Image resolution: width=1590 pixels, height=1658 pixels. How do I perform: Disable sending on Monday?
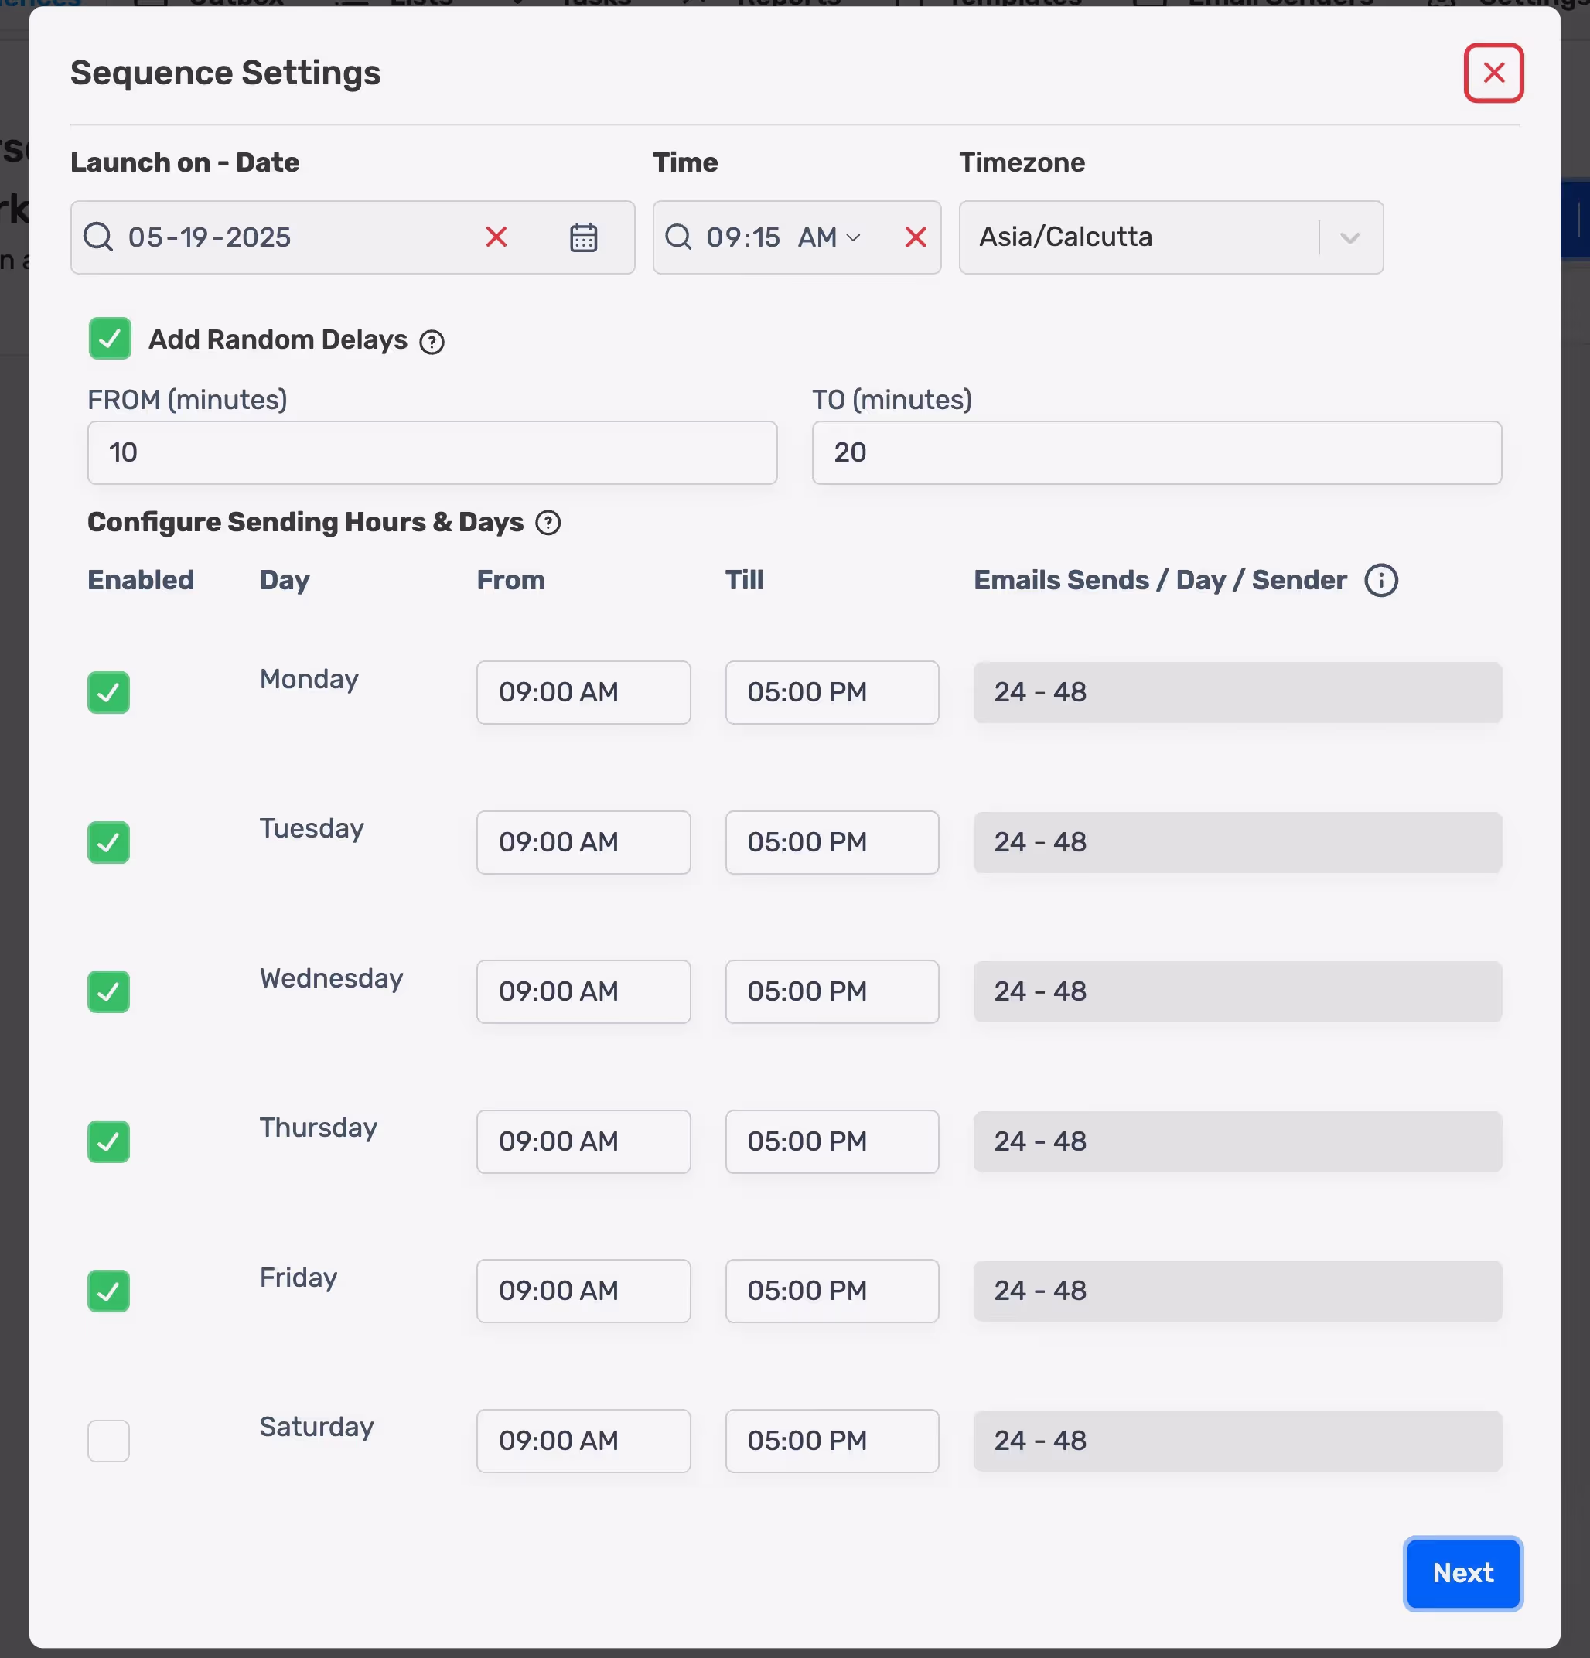pyautogui.click(x=108, y=693)
